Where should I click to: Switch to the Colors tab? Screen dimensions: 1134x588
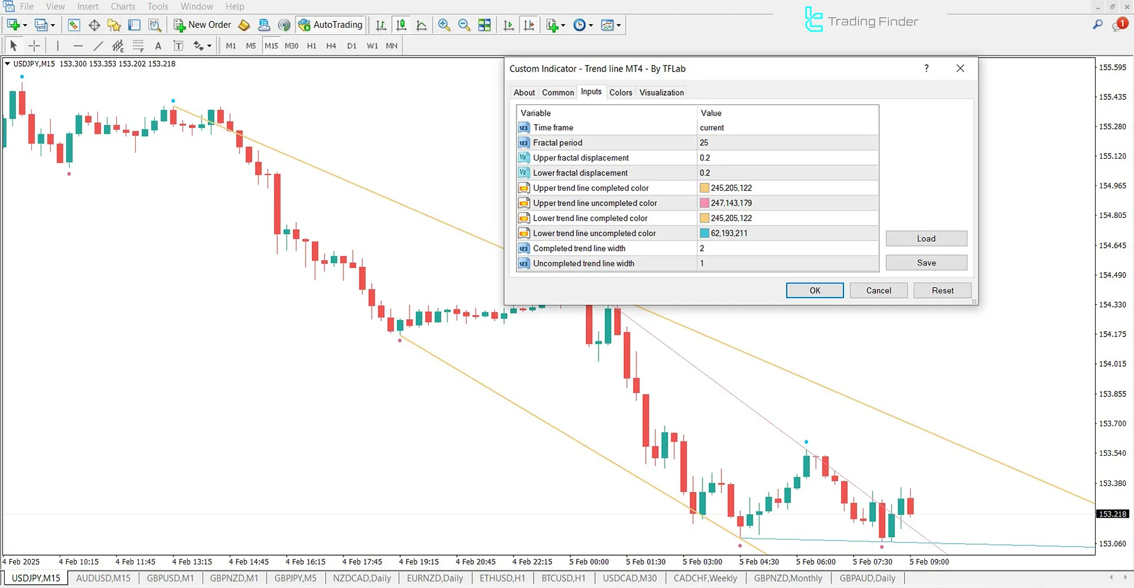click(x=621, y=92)
